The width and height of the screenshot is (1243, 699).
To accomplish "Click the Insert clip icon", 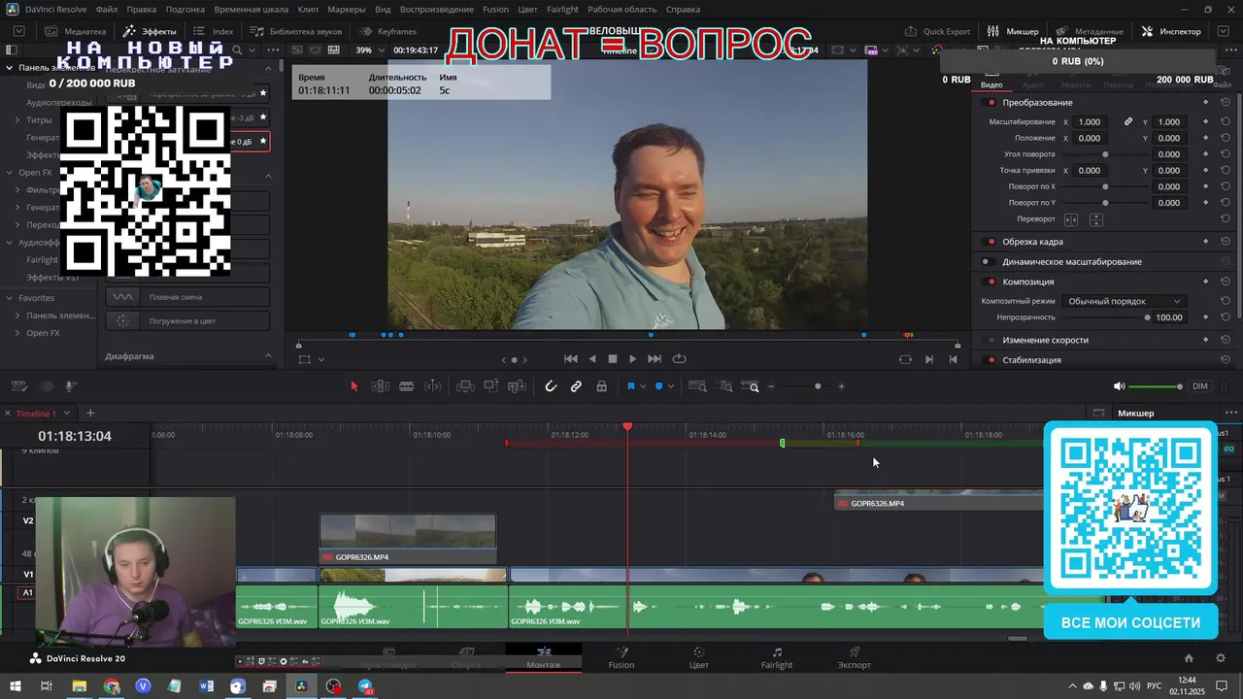I will coord(465,386).
